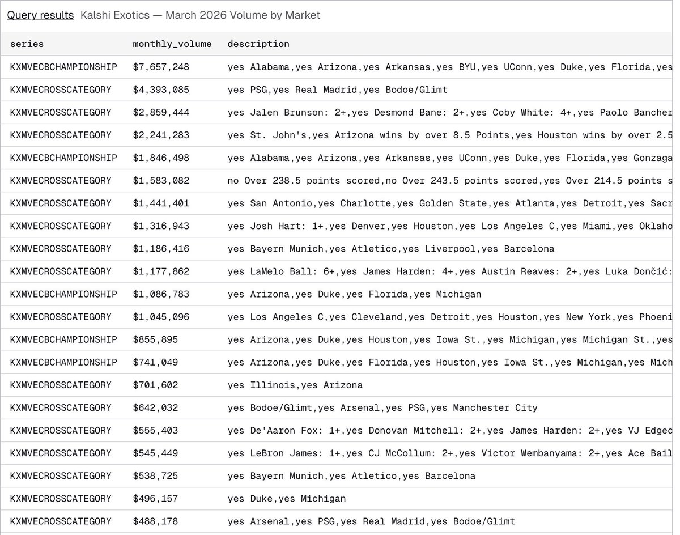
Task: Click the Kalshi Exotics March 2026 title
Action: click(200, 15)
